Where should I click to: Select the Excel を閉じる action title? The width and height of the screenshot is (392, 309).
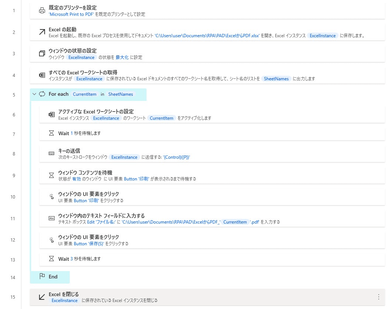[x=64, y=294]
